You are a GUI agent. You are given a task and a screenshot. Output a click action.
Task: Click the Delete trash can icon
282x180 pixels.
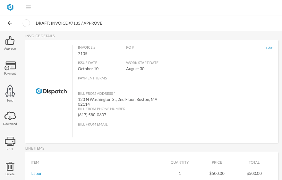coord(10,166)
